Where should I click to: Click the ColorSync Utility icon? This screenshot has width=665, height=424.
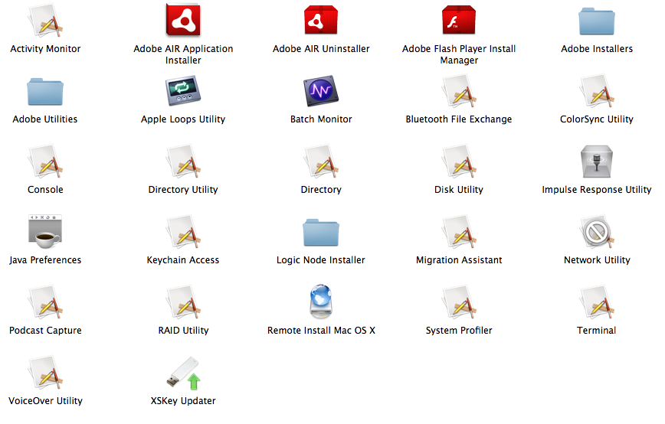coord(597,90)
